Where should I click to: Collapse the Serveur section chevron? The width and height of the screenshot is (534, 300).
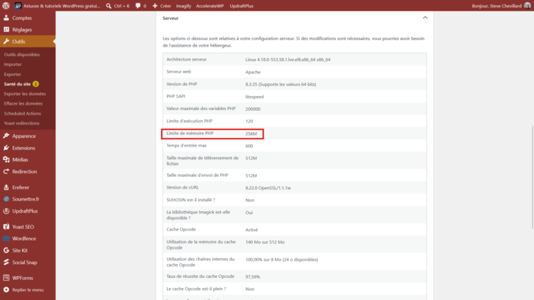point(425,18)
